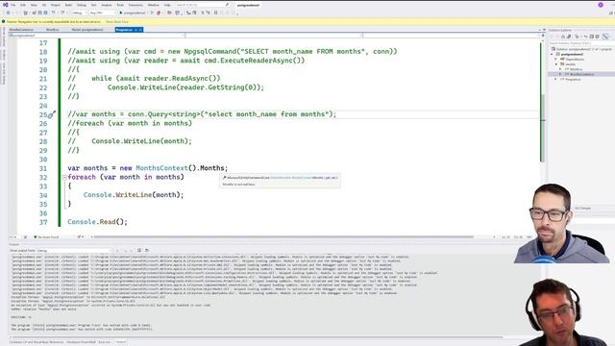
Task: Switch to the Developer PowerShell bottom tab
Action: click(81, 342)
